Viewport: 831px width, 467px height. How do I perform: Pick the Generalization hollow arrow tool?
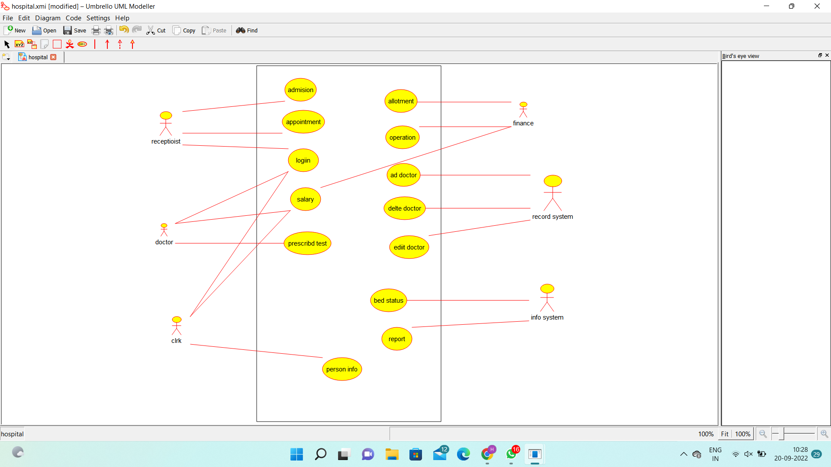tap(132, 44)
